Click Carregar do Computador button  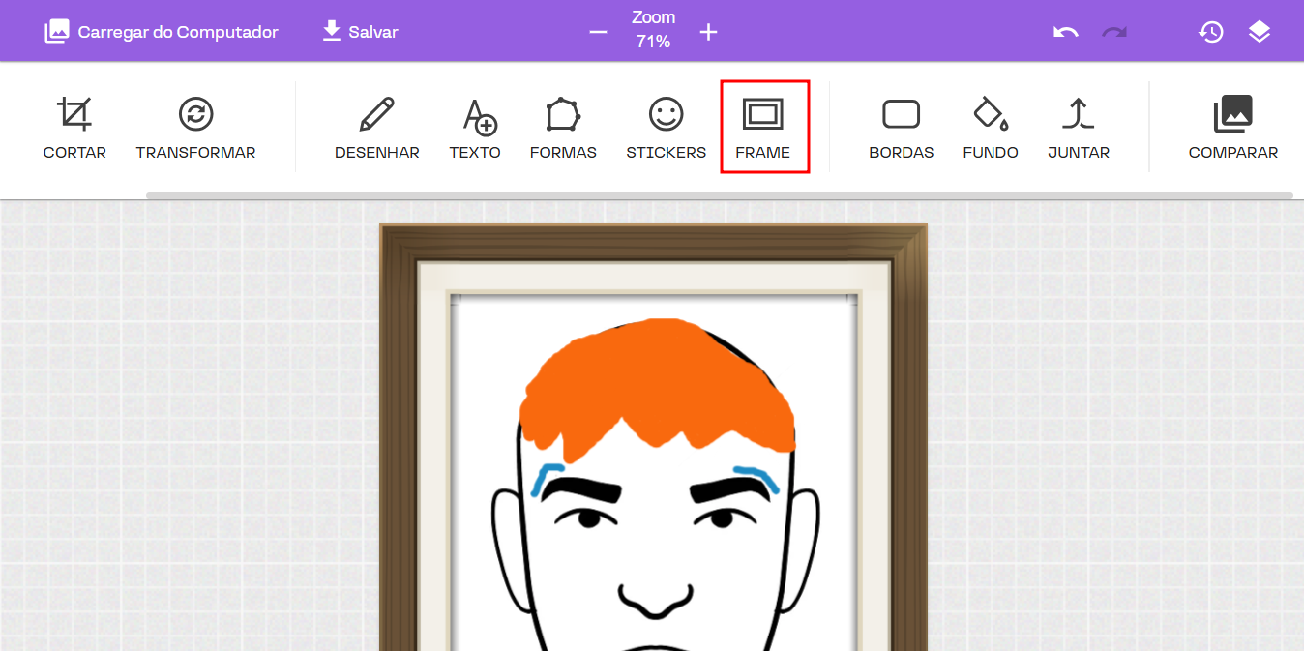(162, 32)
